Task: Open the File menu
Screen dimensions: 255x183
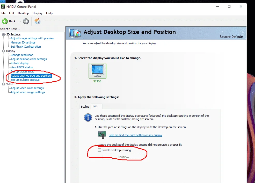Action: click(x=3, y=13)
